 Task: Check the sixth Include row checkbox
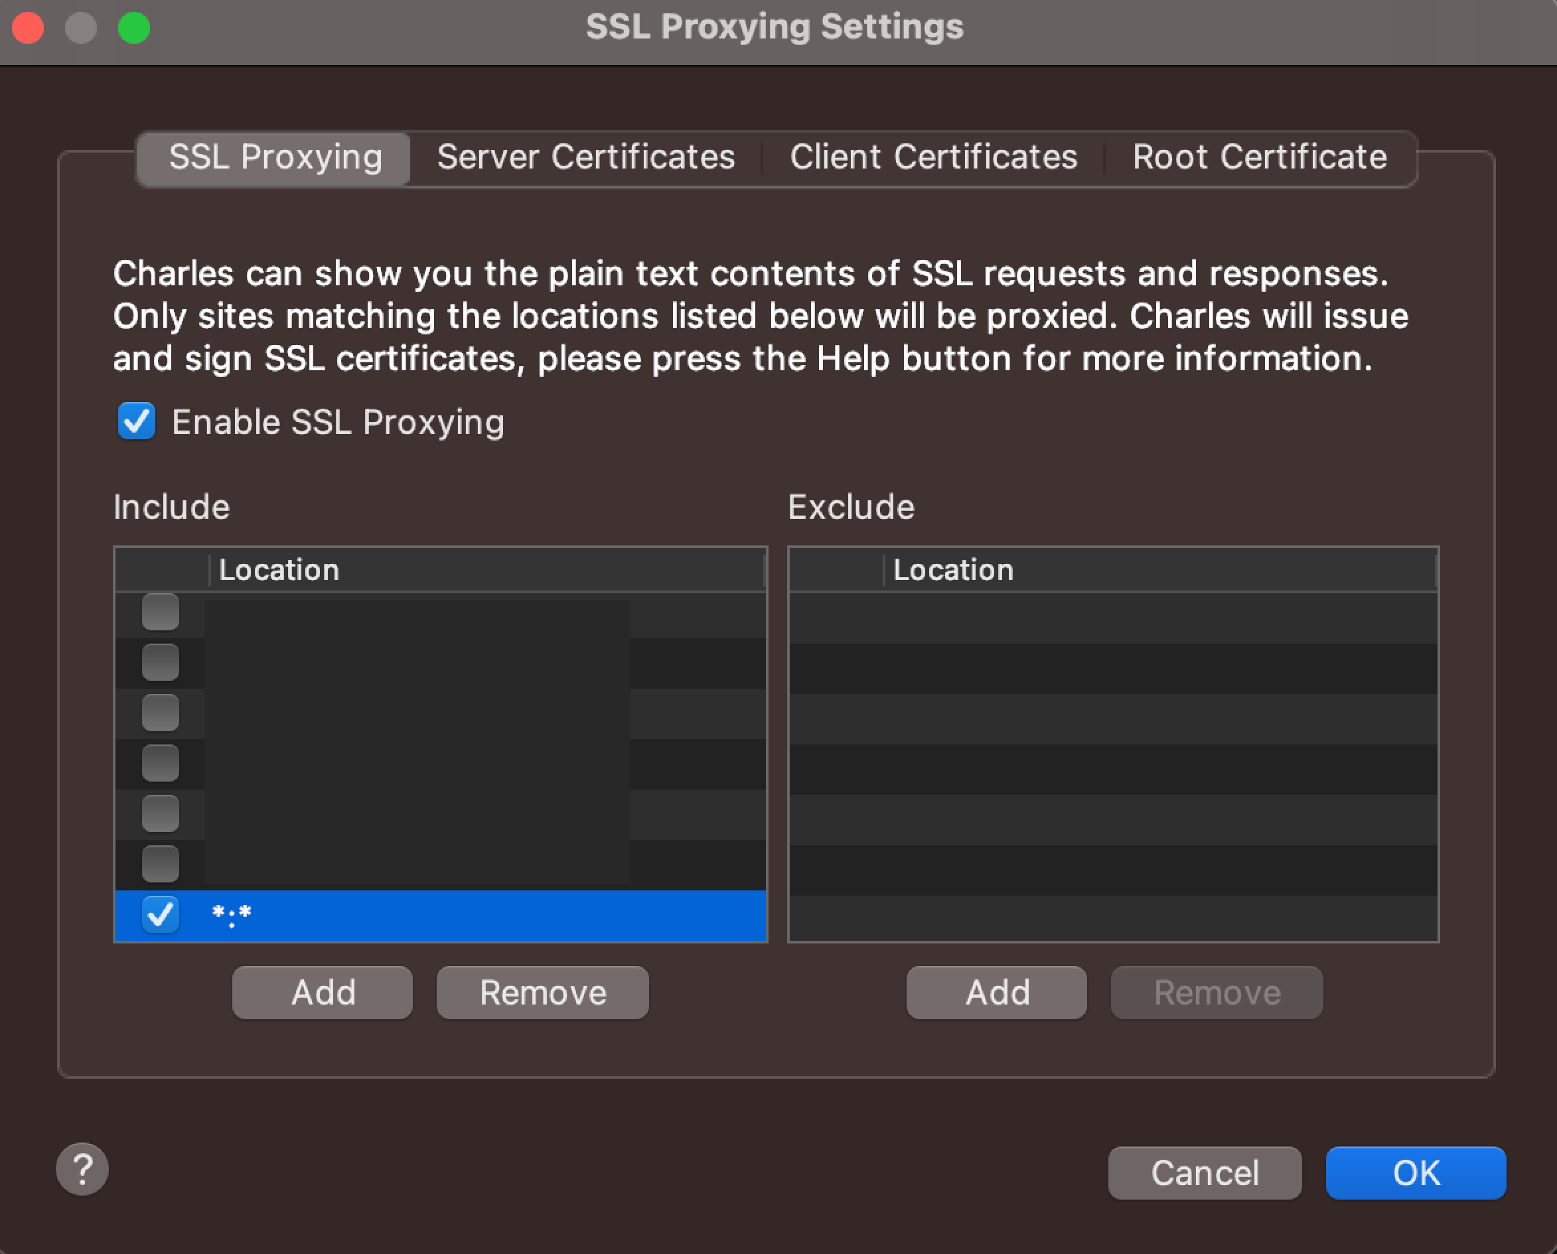click(160, 865)
